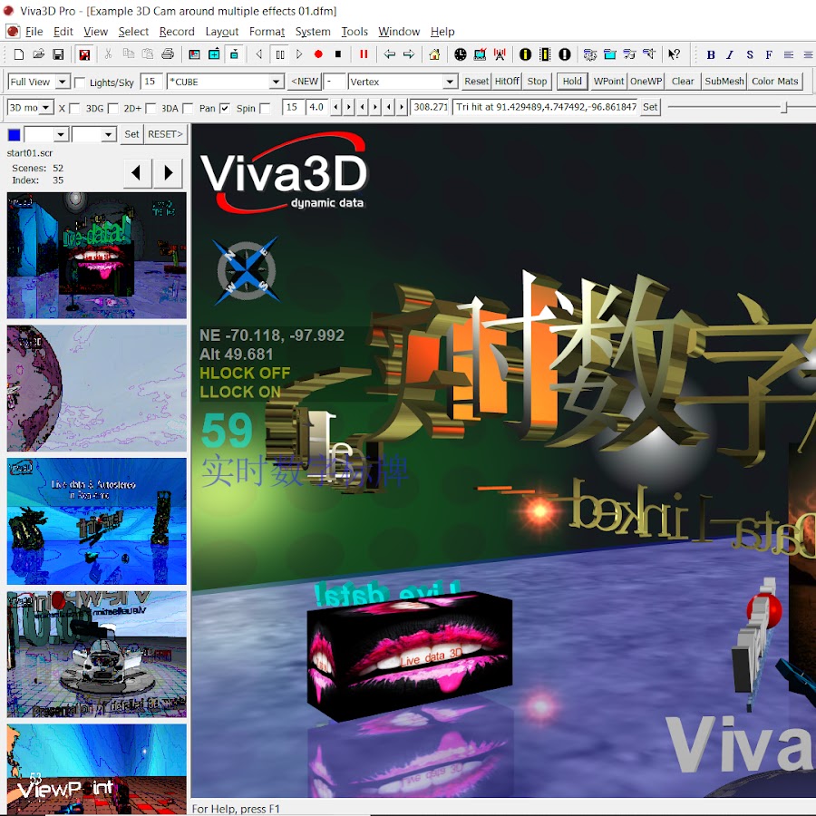
Task: Click the first yellow 'i' circle icon
Action: 525,54
